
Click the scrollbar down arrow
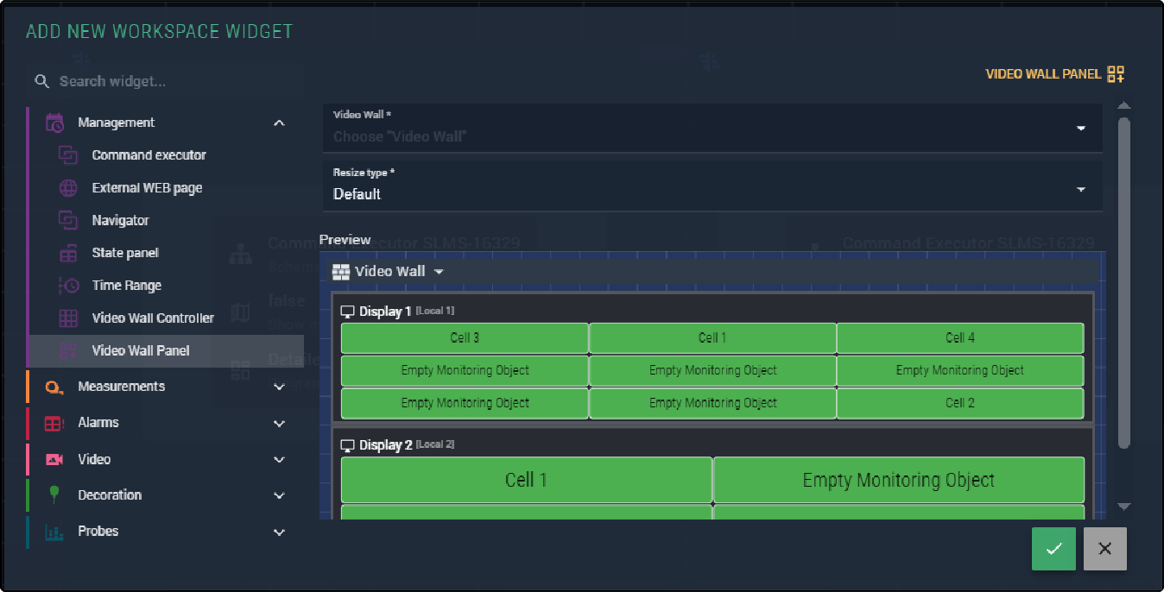click(x=1123, y=507)
